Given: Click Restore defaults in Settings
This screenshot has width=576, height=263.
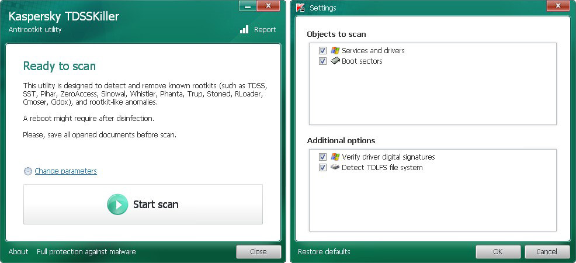Looking at the screenshot, I should [324, 252].
